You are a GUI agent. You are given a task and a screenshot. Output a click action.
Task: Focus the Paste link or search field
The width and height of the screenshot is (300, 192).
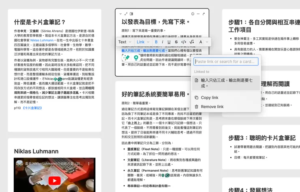[226, 62]
